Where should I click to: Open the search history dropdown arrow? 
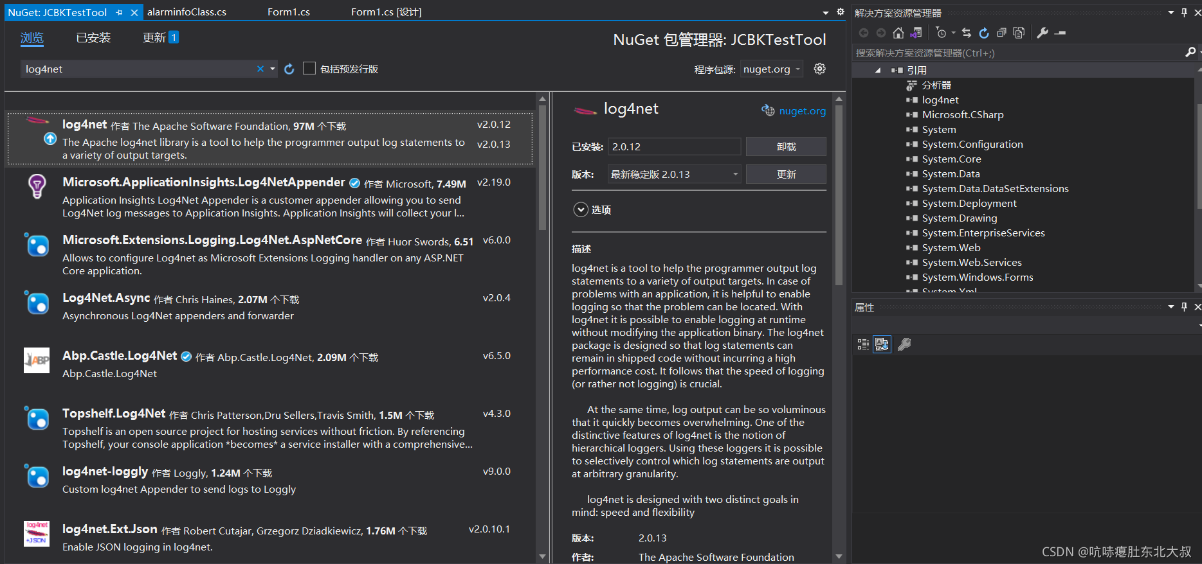point(273,69)
